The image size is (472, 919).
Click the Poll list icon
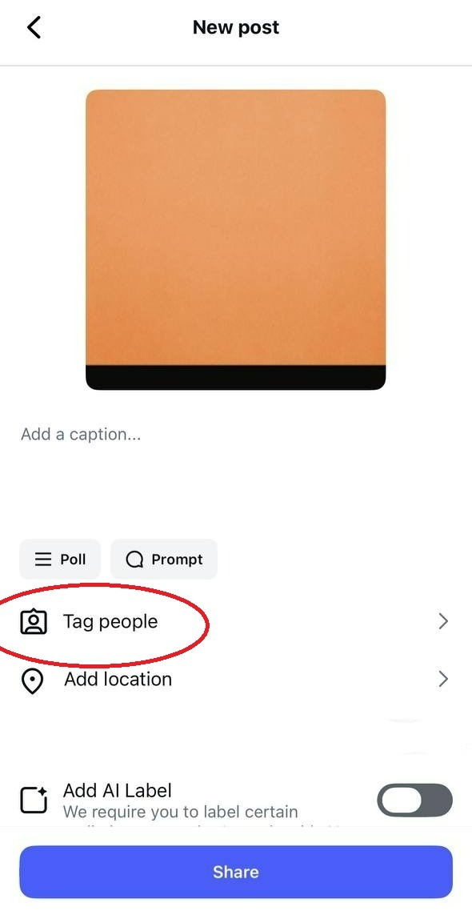pyautogui.click(x=42, y=559)
